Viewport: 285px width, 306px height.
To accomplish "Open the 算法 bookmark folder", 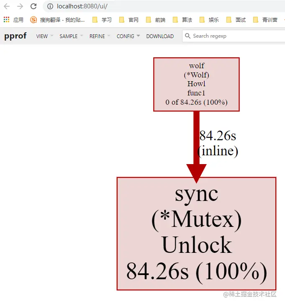I will (182, 20).
